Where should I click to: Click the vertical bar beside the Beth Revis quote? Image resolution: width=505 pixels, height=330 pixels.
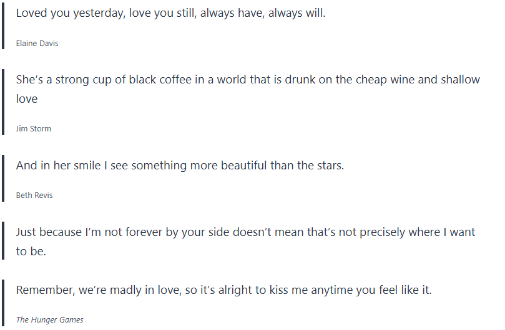[3, 179]
